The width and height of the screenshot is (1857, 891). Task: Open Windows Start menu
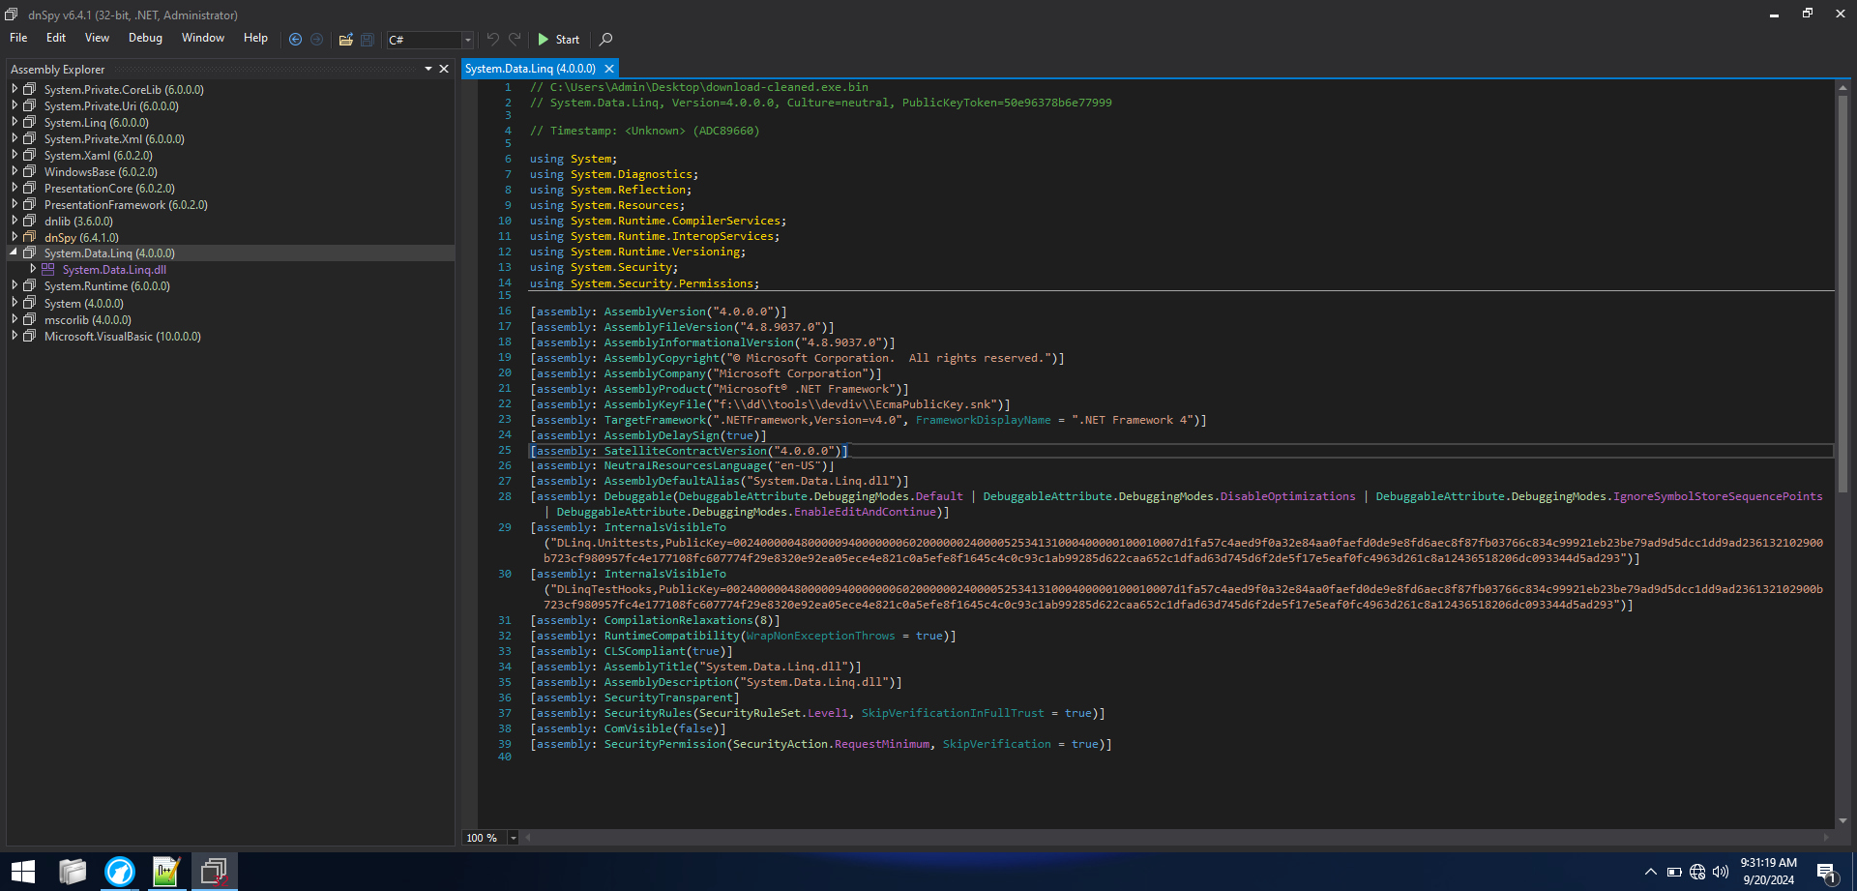[x=23, y=872]
